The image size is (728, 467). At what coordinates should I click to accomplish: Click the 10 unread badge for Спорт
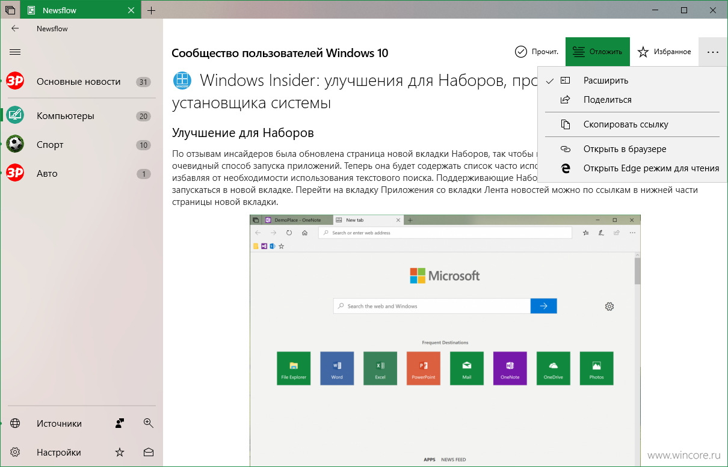143,145
